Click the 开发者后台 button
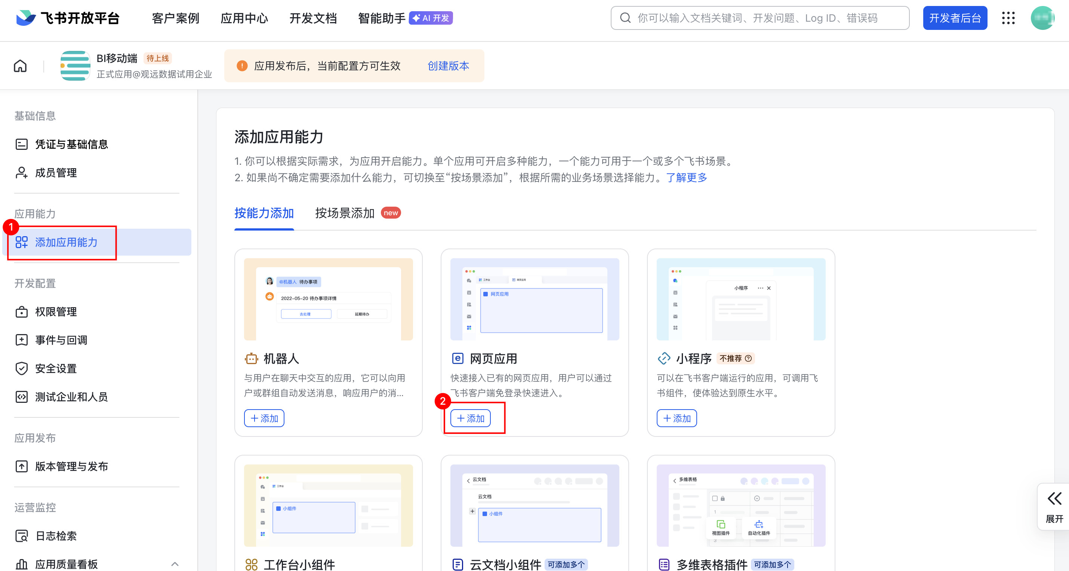Image resolution: width=1069 pixels, height=571 pixels. (x=955, y=18)
